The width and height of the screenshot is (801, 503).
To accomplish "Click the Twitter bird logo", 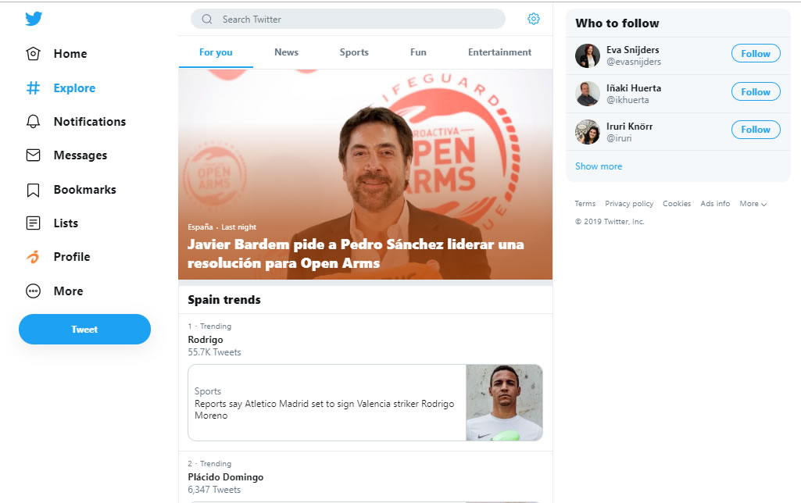I will pos(33,18).
